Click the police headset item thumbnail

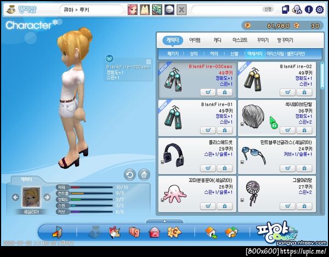pos(174,155)
